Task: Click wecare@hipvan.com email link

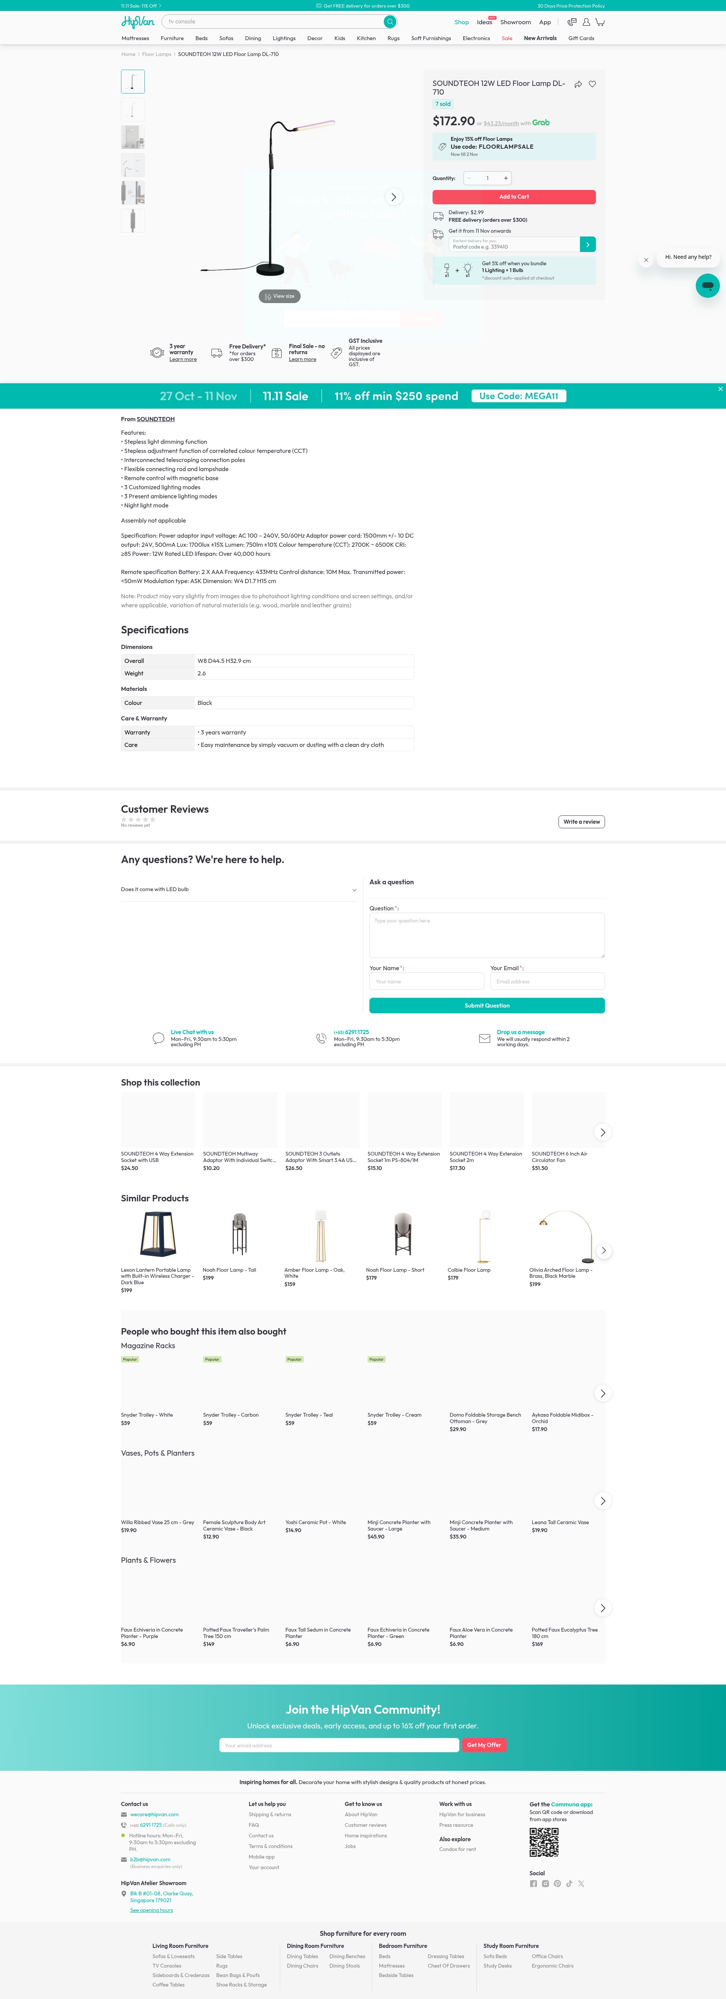Action: coord(154,1814)
